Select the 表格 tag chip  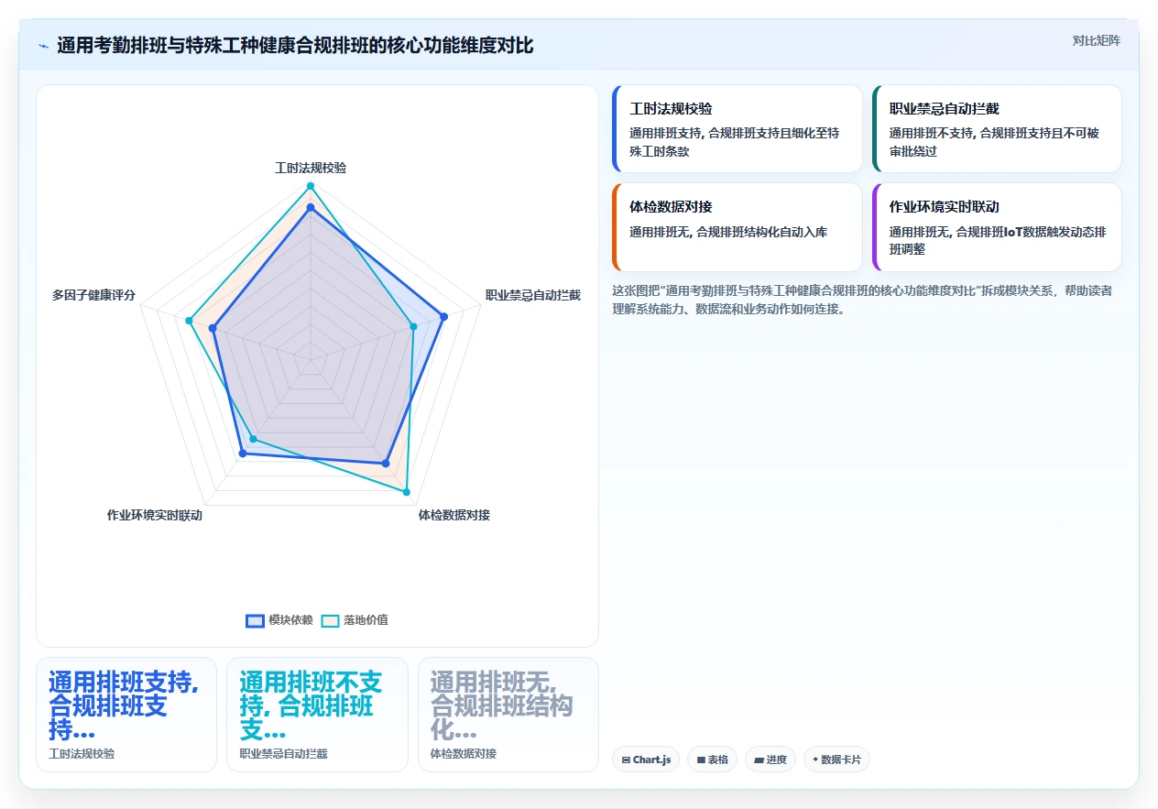[x=712, y=760]
